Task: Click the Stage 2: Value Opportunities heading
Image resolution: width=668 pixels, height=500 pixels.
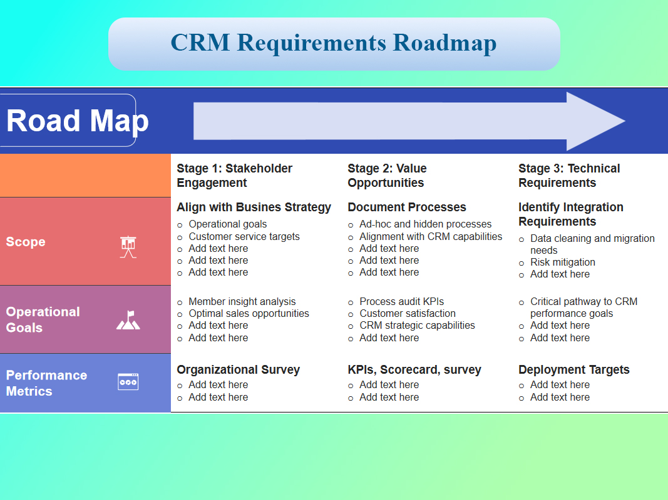Action: [x=387, y=176]
